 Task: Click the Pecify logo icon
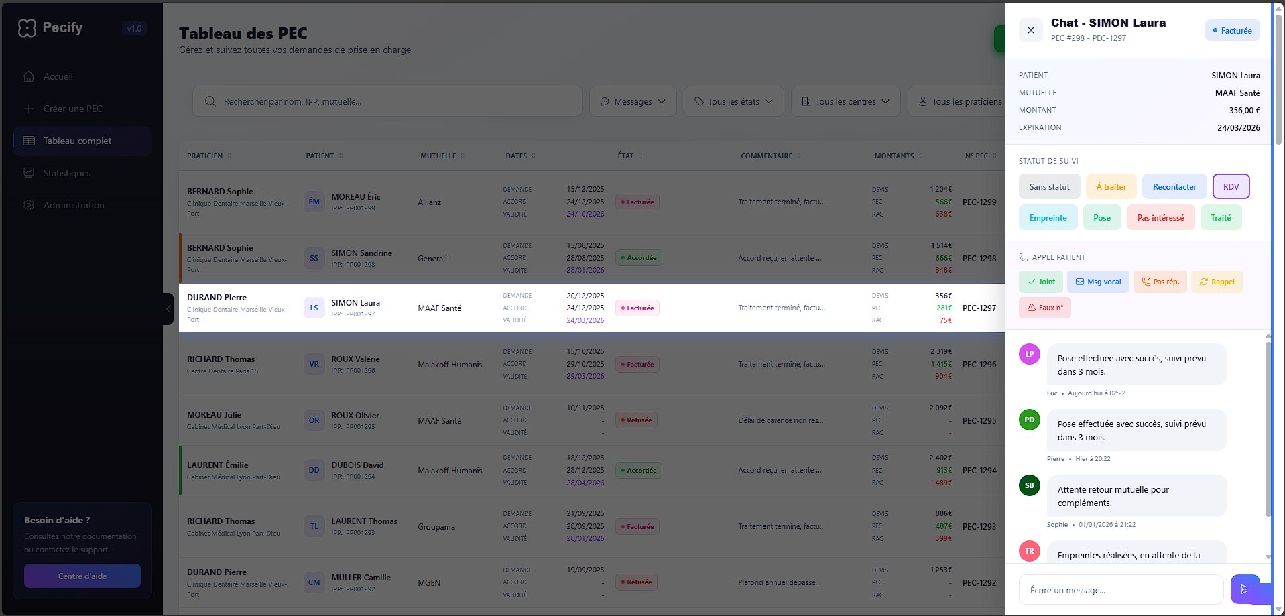(27, 27)
